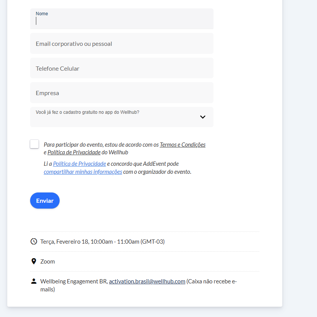Click the location pin icon
Screen dimensions: 317x317
[34, 261]
